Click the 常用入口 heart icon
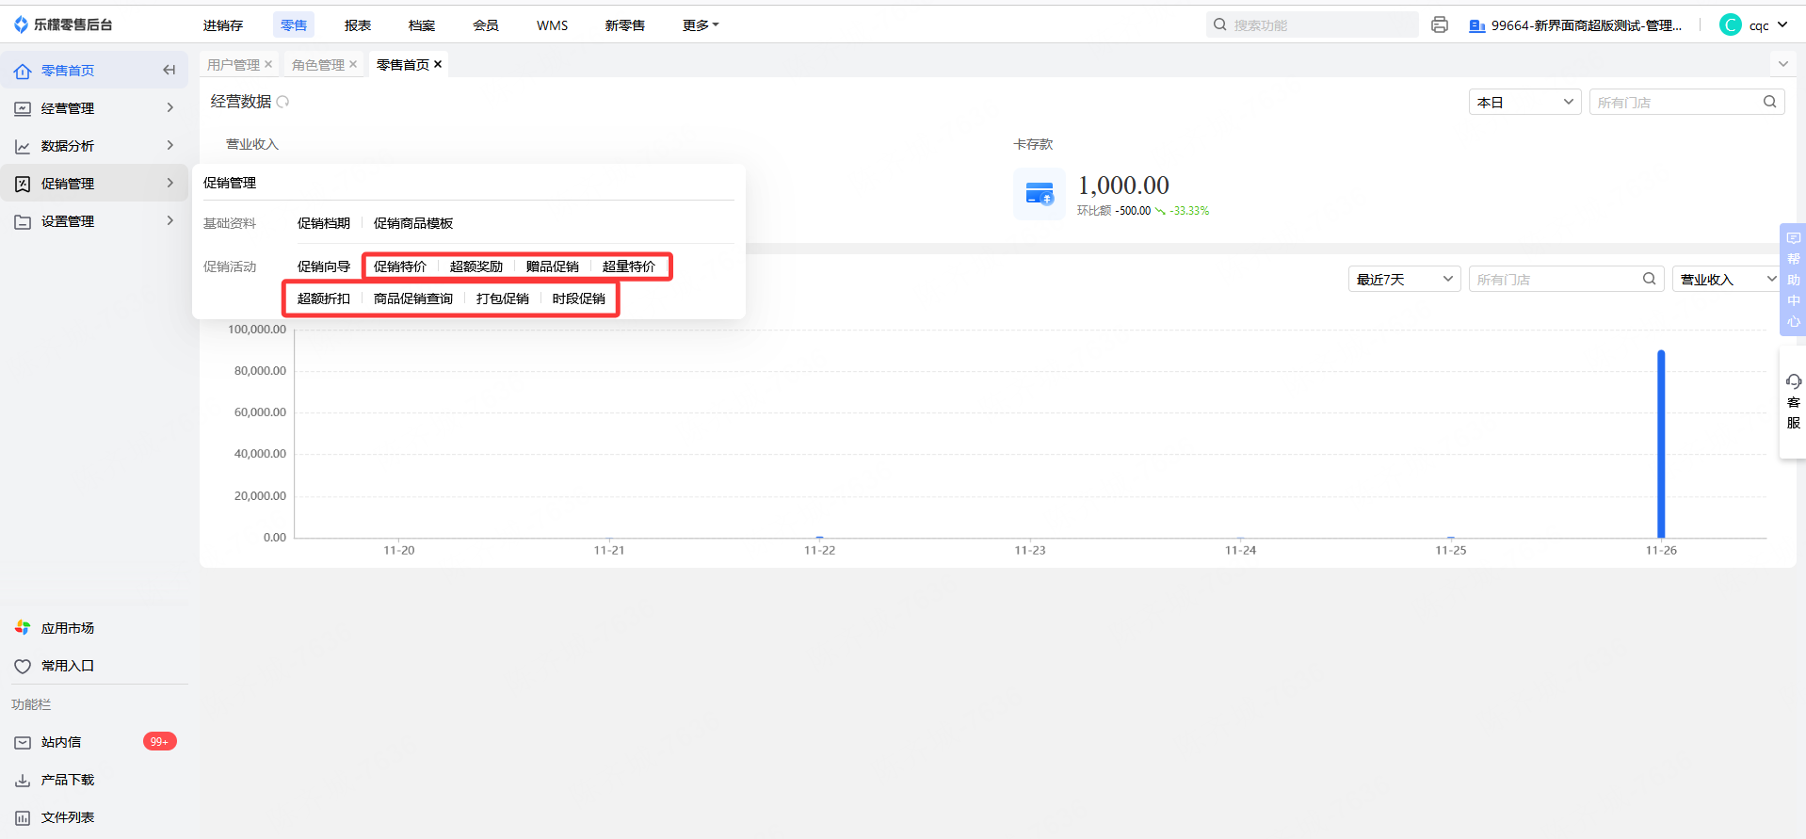 tap(23, 666)
